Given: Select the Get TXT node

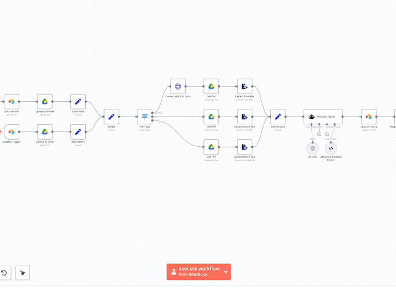Looking at the screenshot, I should [211, 147].
